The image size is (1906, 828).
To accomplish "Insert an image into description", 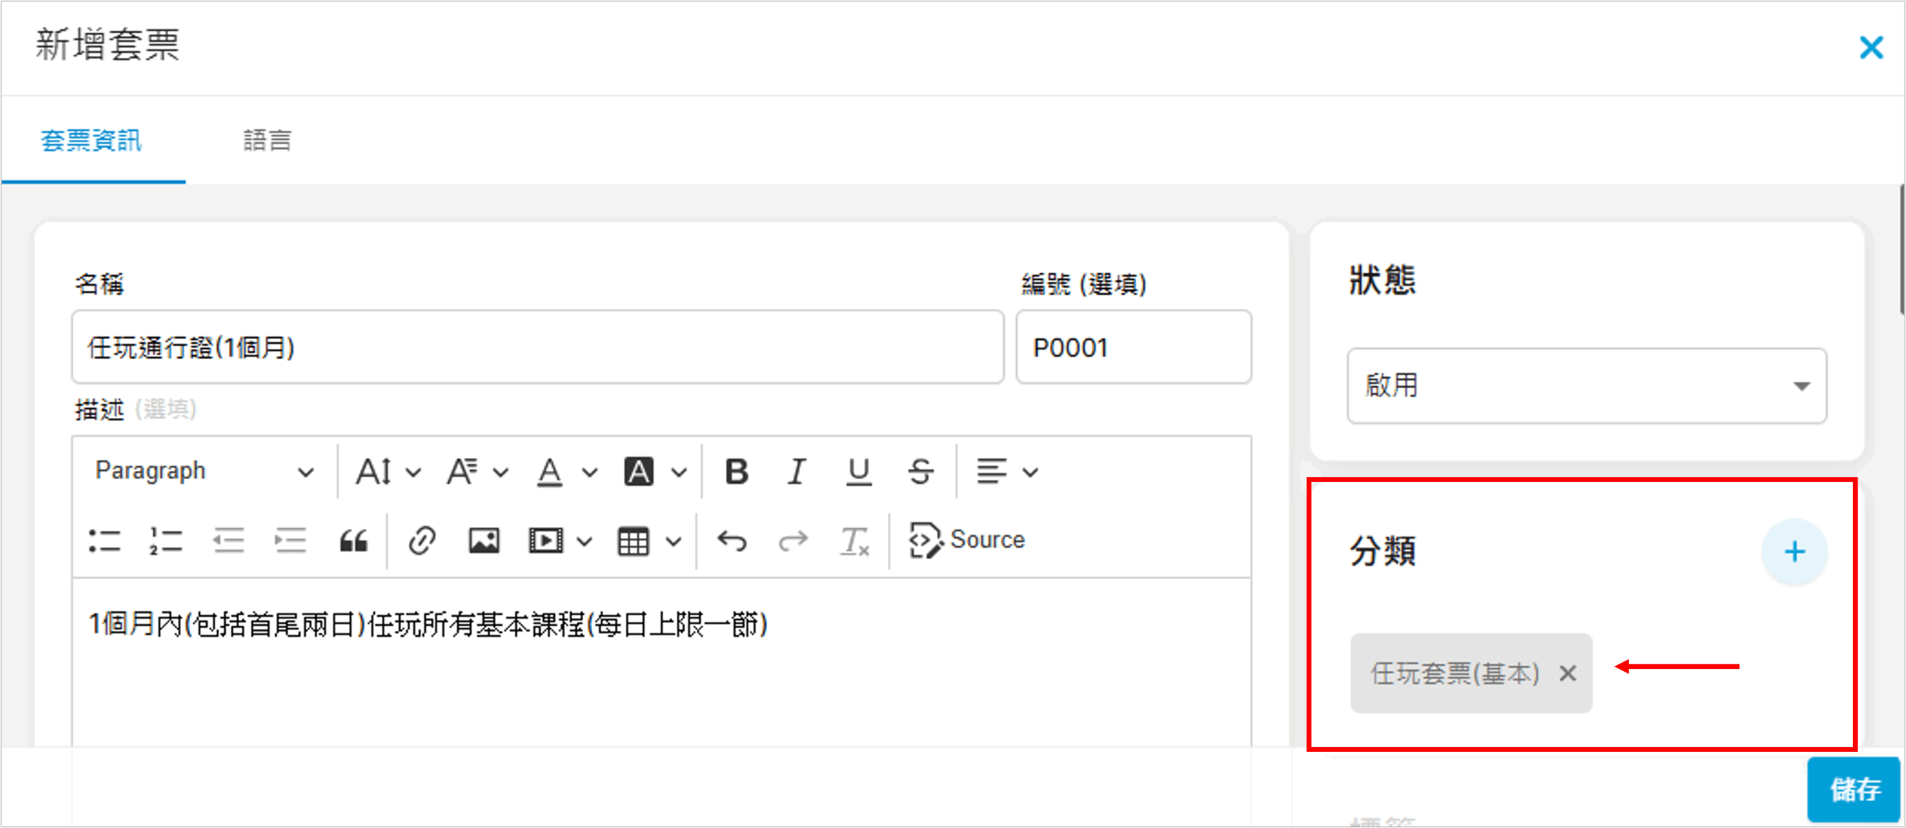I will [483, 541].
